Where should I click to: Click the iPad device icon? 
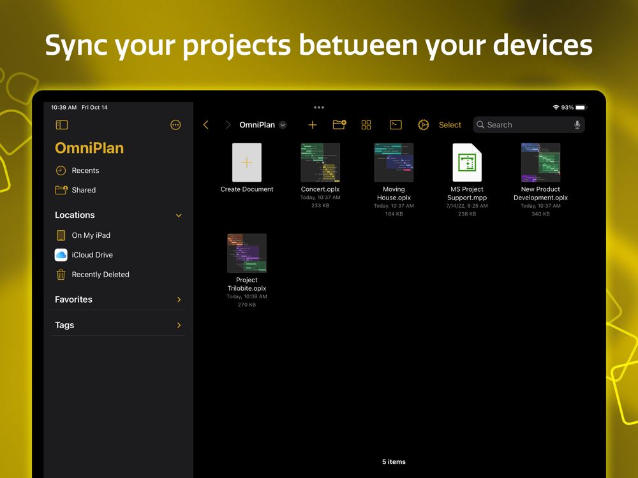[x=61, y=235]
